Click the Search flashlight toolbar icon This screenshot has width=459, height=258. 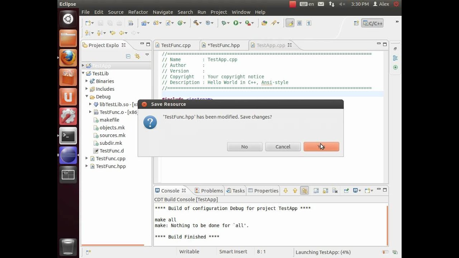pos(274,23)
